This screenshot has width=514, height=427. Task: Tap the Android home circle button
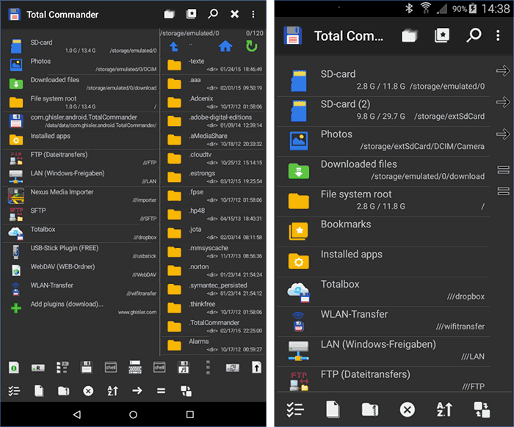pos(133,415)
